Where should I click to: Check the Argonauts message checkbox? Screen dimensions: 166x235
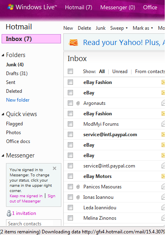(70, 103)
